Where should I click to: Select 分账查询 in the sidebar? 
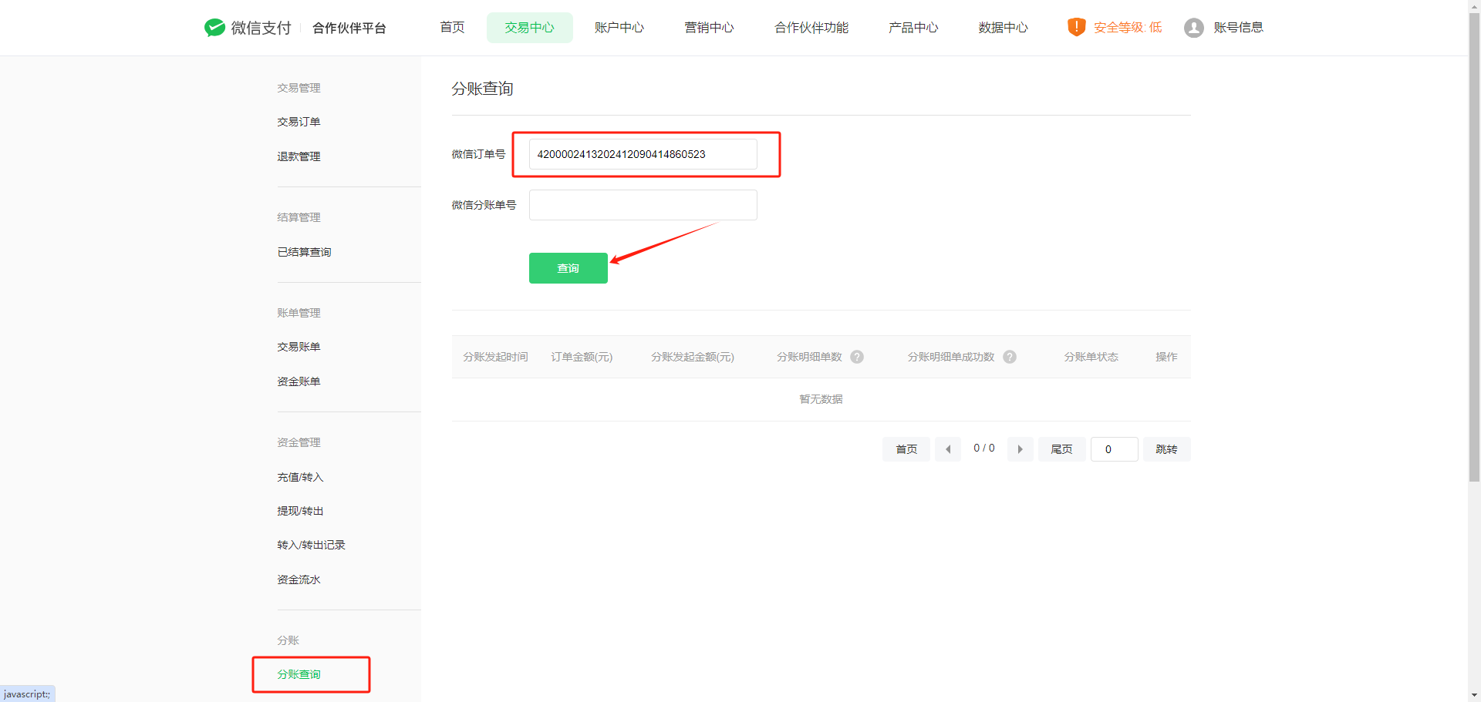point(299,674)
